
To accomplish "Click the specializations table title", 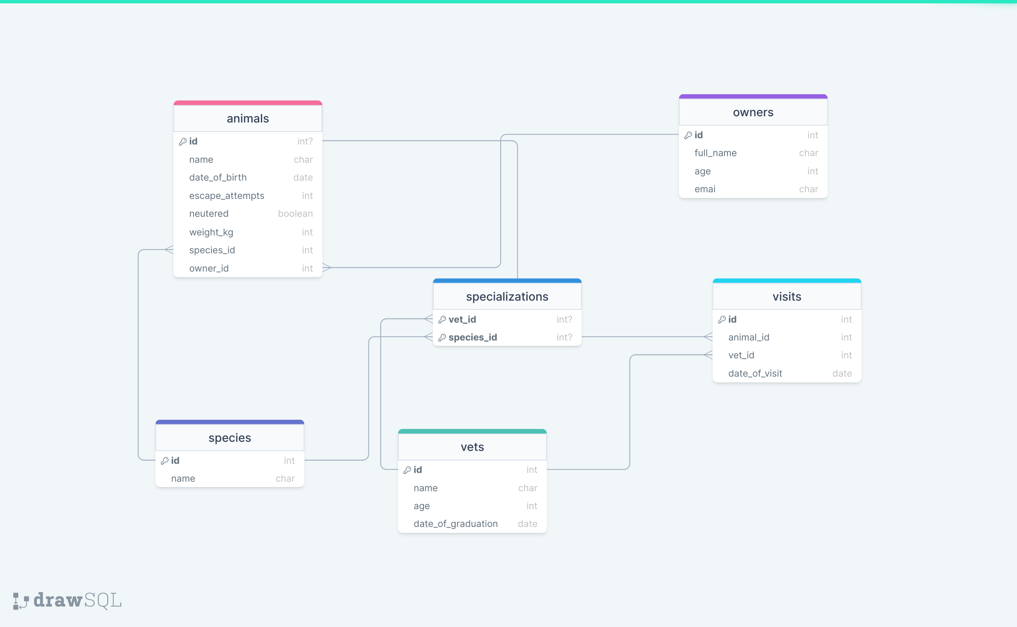I will pyautogui.click(x=507, y=297).
